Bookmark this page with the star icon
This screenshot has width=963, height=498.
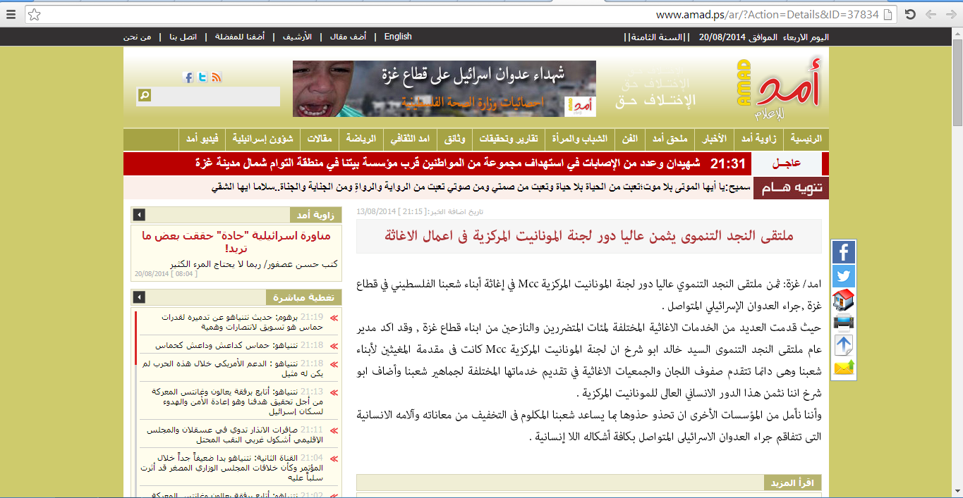34,14
